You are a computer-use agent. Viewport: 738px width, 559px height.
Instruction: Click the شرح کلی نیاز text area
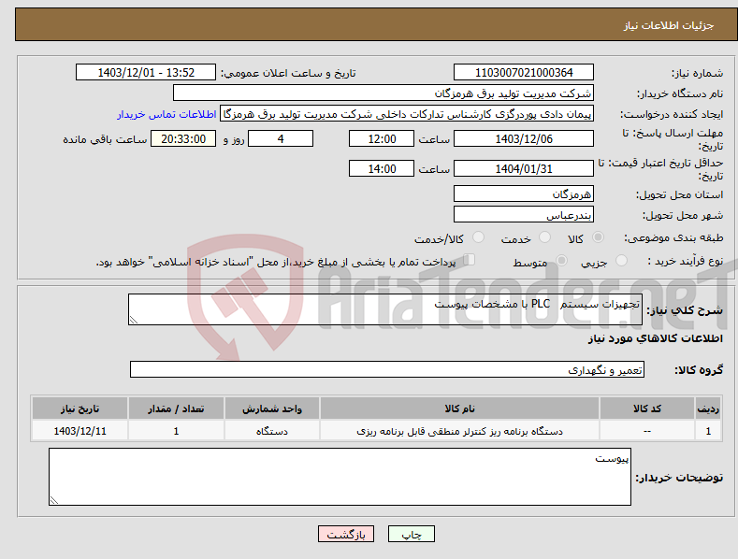pos(385,309)
